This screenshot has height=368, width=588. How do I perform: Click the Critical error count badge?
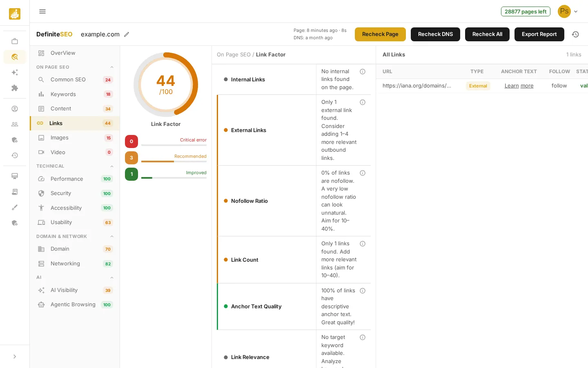coord(131,141)
